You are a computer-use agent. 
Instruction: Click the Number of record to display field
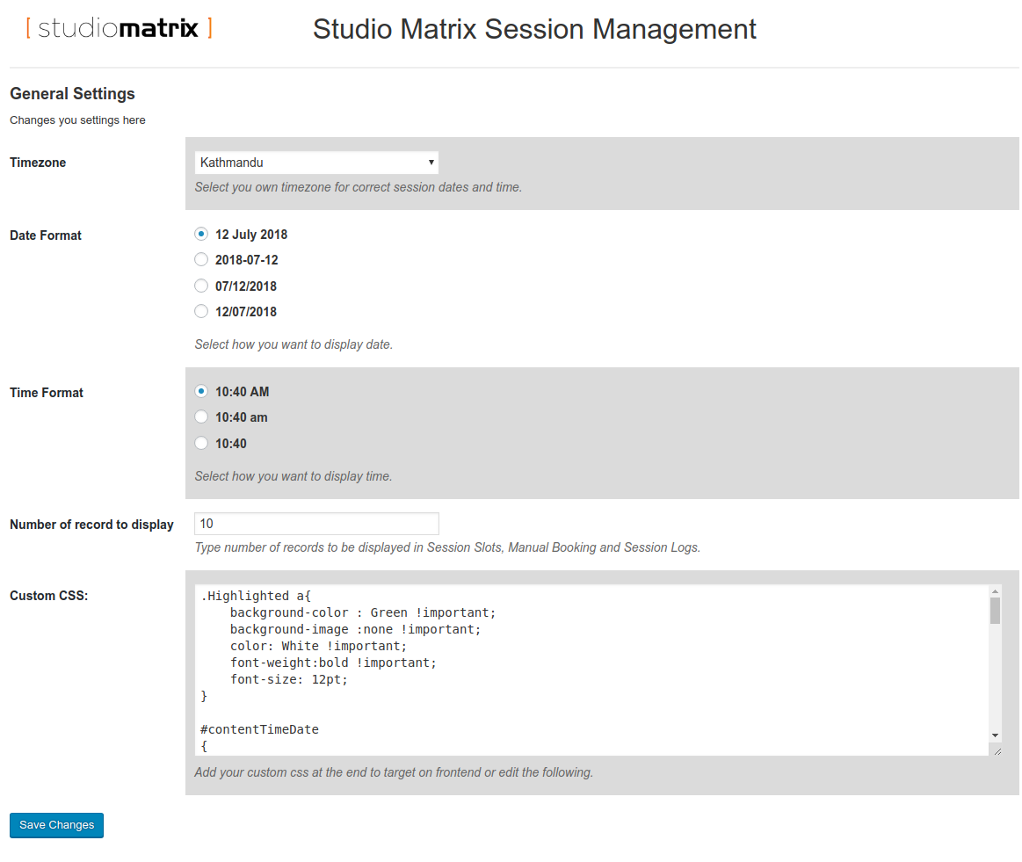(316, 523)
